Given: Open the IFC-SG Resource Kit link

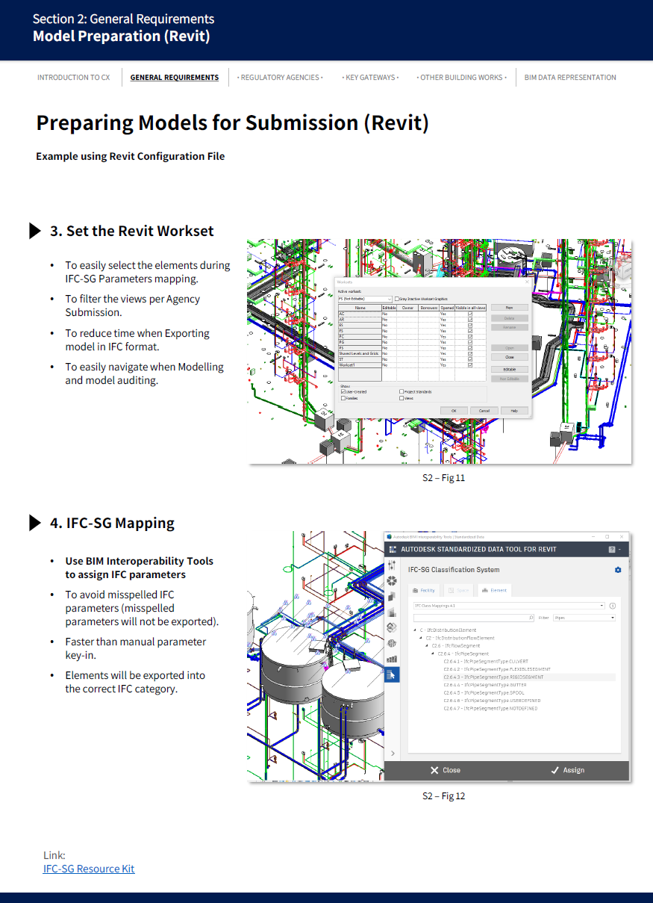Looking at the screenshot, I should (x=89, y=869).
